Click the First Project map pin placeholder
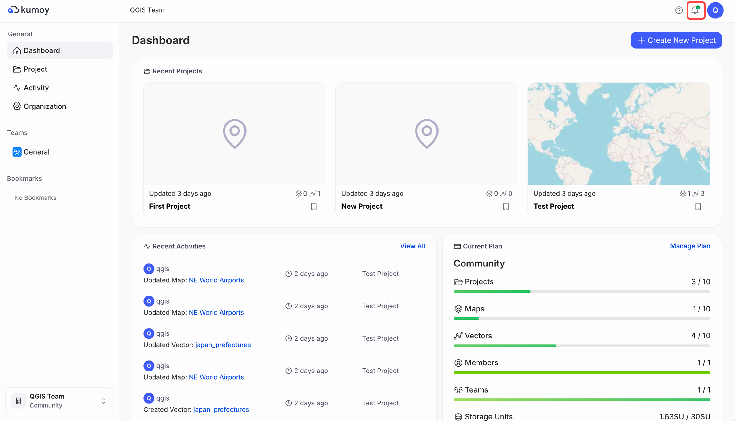735x421 pixels. point(235,134)
